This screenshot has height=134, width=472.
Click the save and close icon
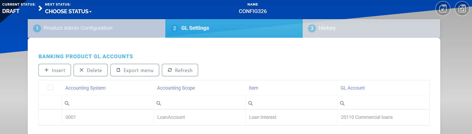pyautogui.click(x=443, y=9)
